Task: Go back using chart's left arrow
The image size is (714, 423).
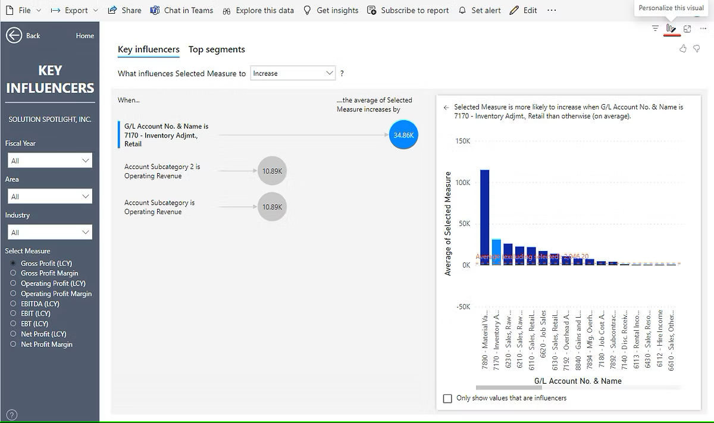Action: click(x=446, y=108)
